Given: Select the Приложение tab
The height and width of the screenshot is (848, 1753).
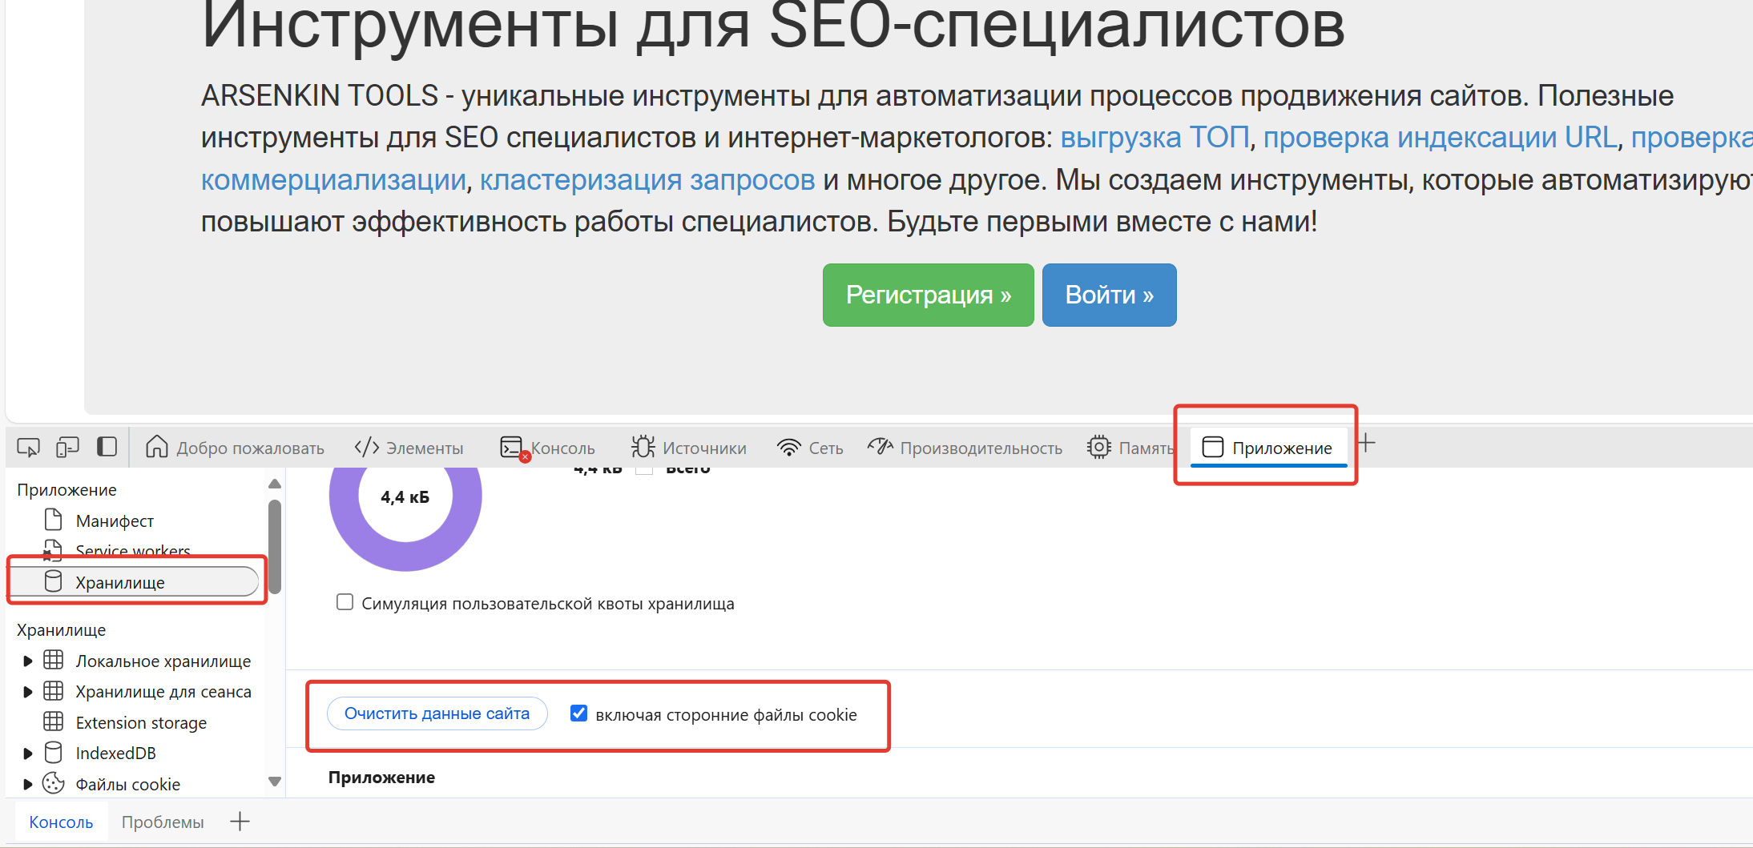Looking at the screenshot, I should [1268, 448].
